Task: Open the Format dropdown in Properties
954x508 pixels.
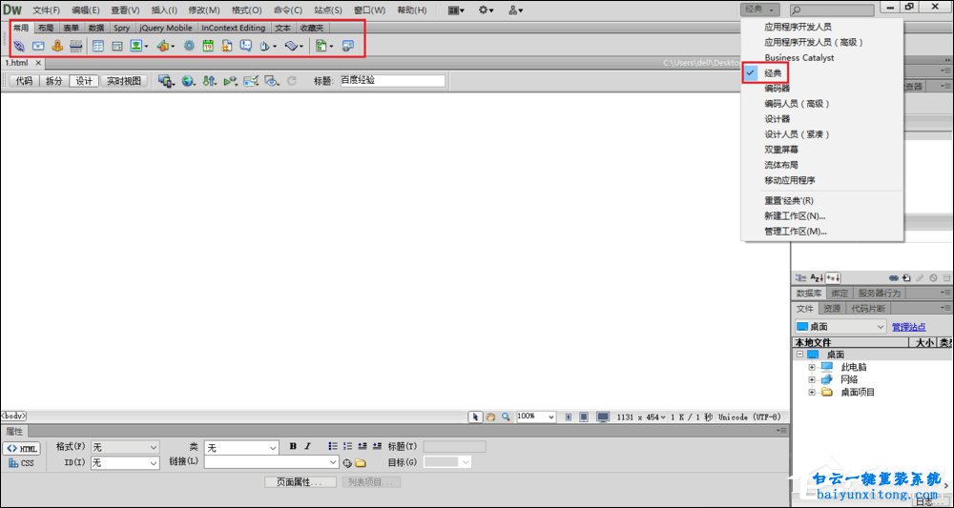Action: pos(125,447)
